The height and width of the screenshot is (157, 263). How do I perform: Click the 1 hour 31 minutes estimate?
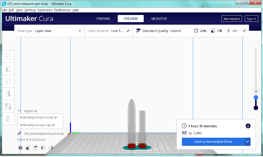tap(202, 126)
